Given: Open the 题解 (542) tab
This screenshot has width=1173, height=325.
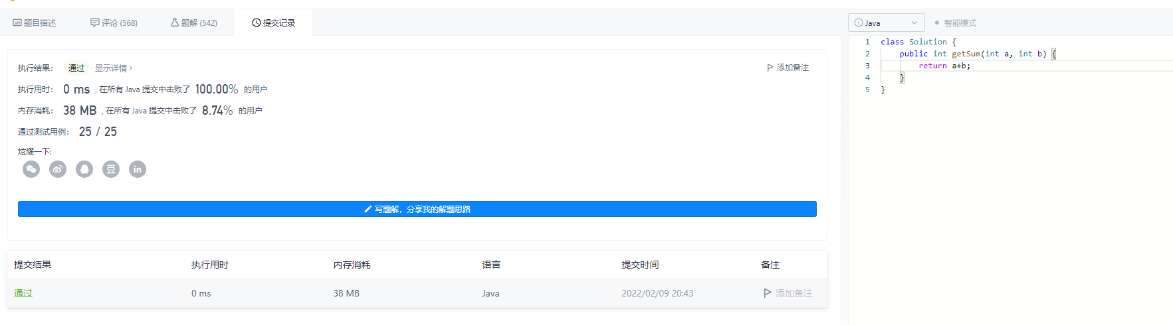Looking at the screenshot, I should 194,23.
